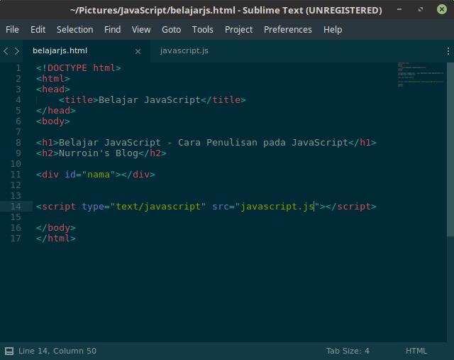Open the tab overflow three-dots menu
454x360 pixels.
click(x=448, y=51)
